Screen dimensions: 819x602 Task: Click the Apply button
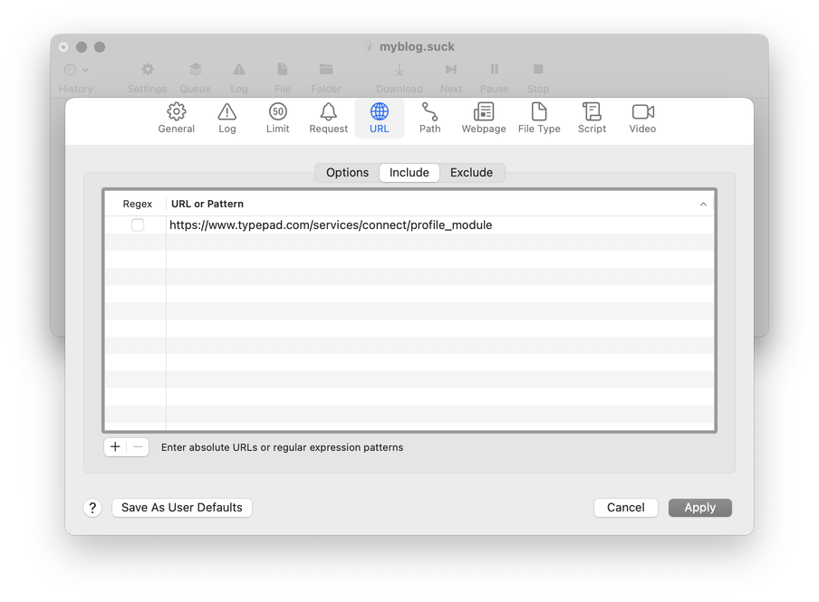699,508
